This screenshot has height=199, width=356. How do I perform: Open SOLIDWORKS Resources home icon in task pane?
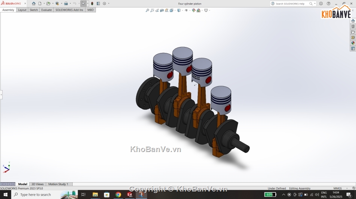pyautogui.click(x=353, y=21)
